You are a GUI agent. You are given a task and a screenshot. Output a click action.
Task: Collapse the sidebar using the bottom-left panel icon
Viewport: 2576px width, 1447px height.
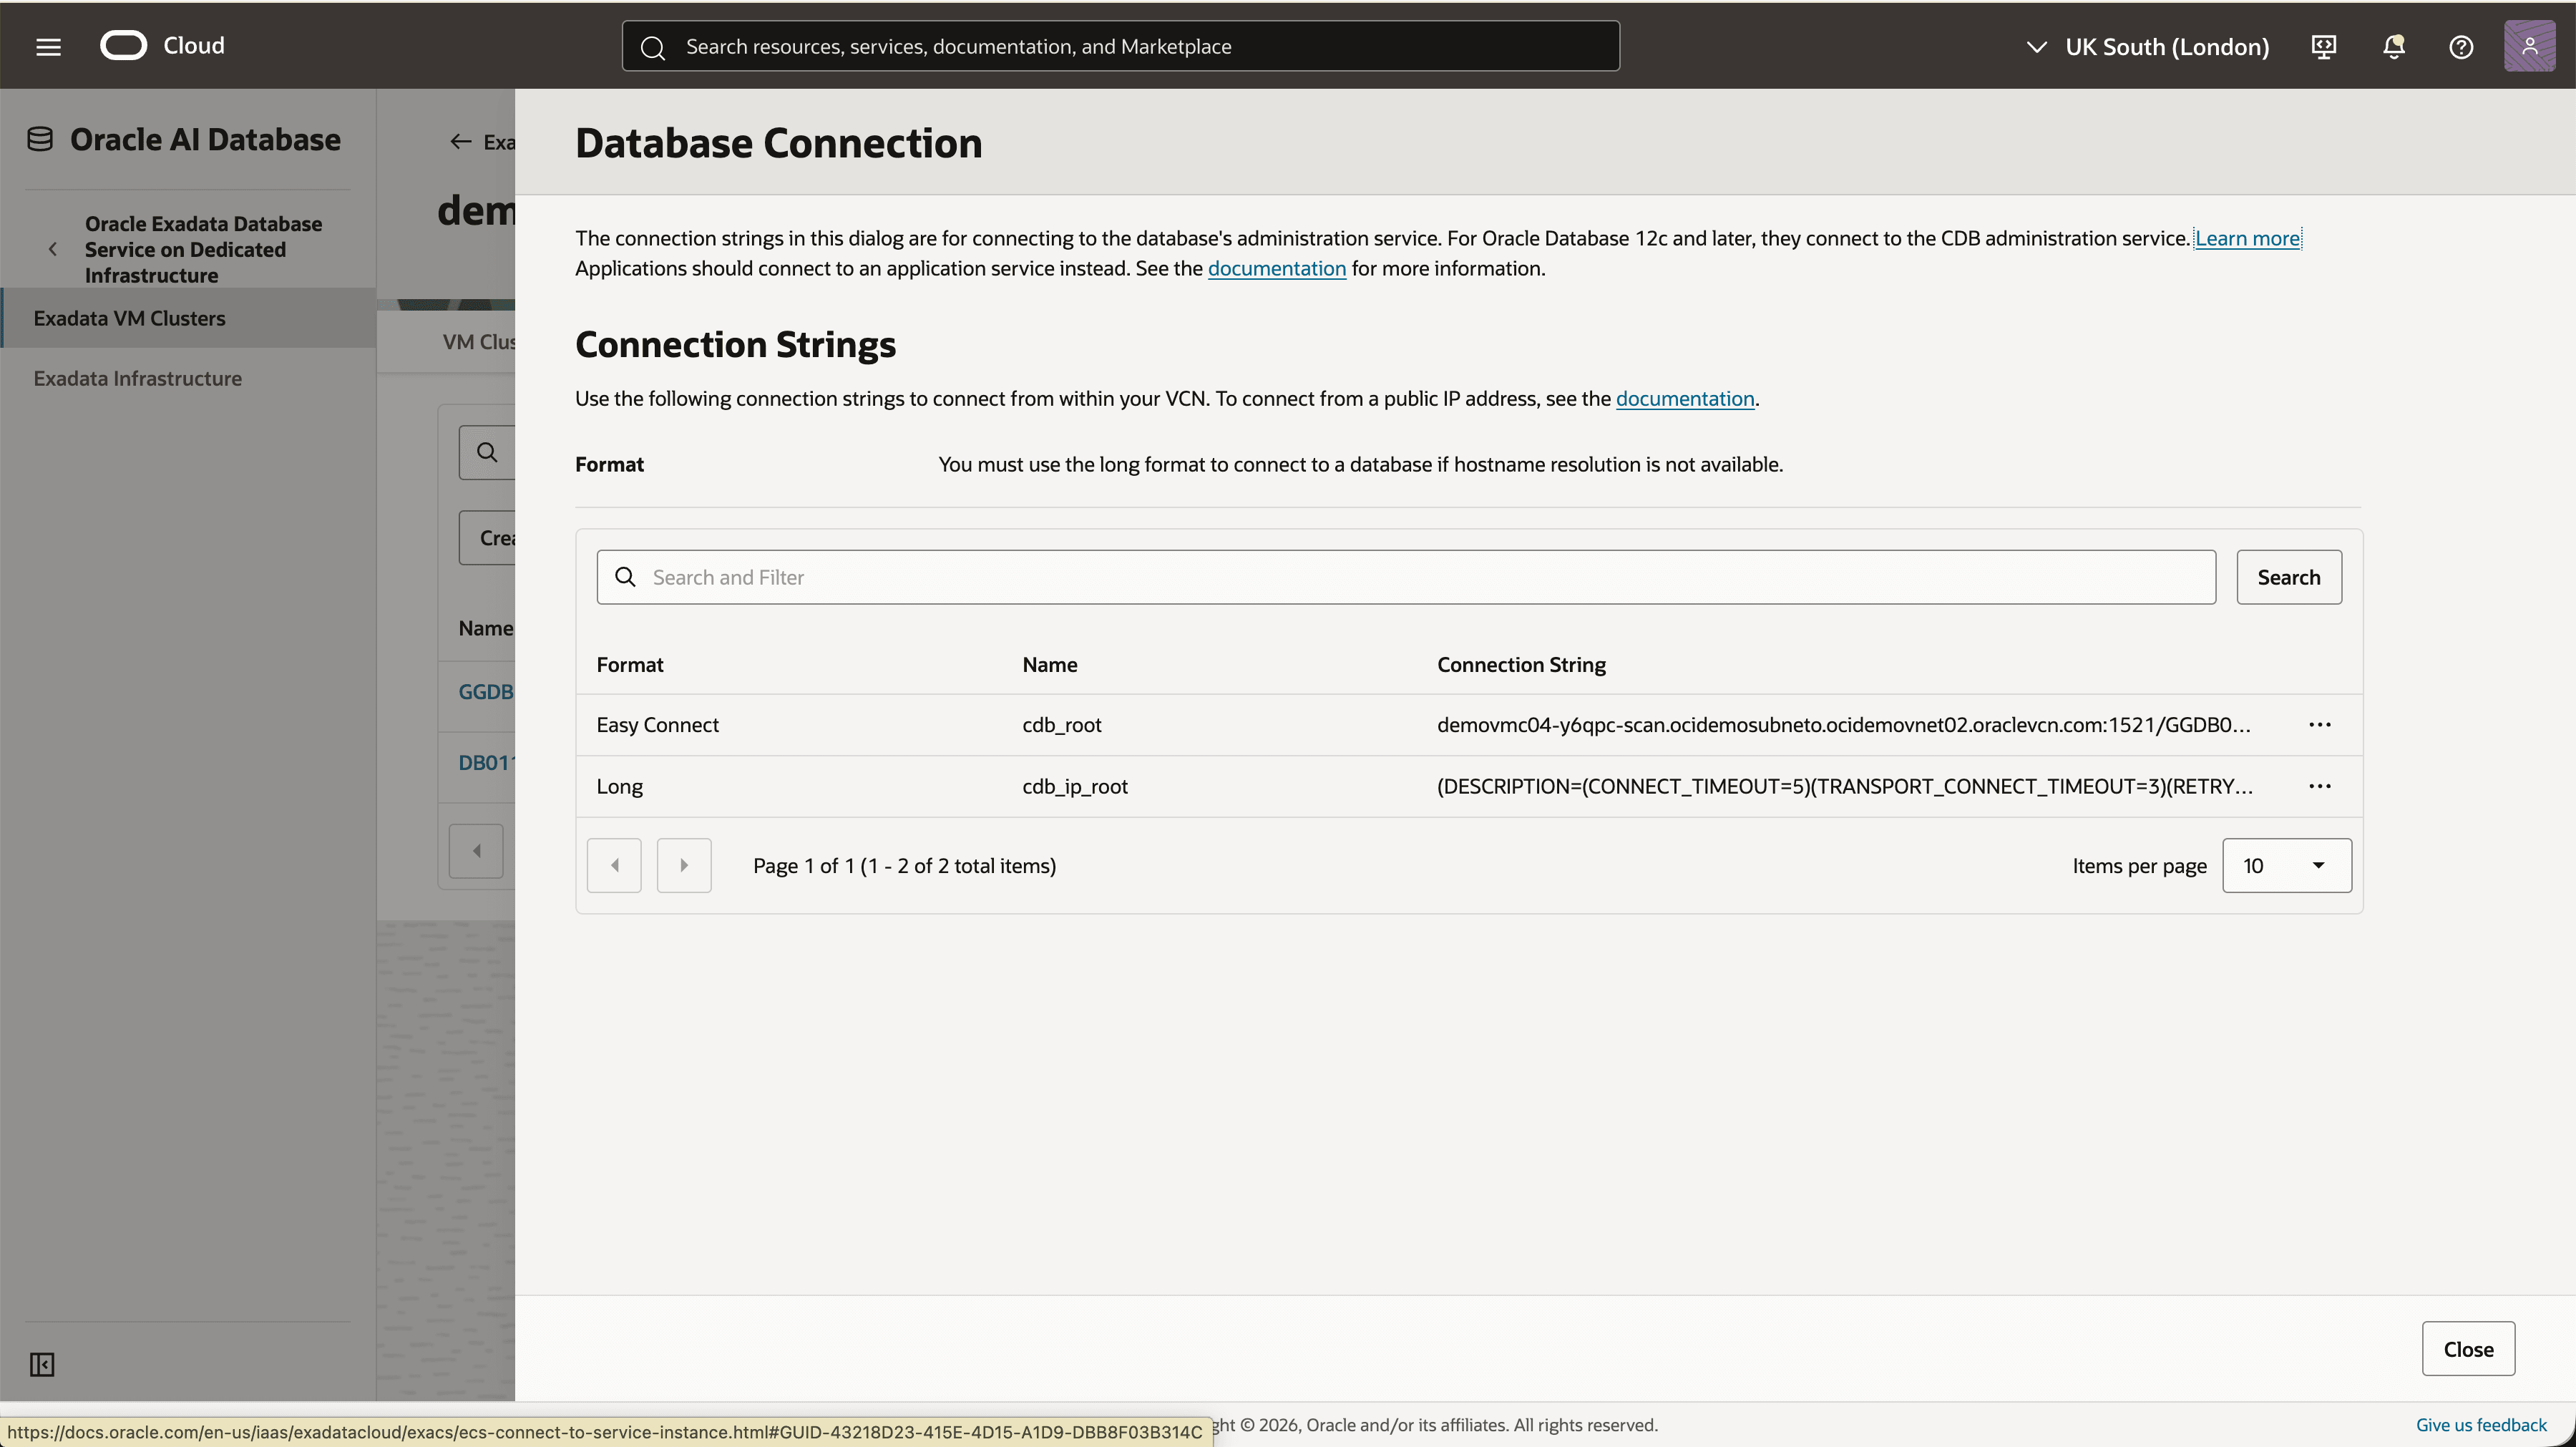(x=42, y=1364)
